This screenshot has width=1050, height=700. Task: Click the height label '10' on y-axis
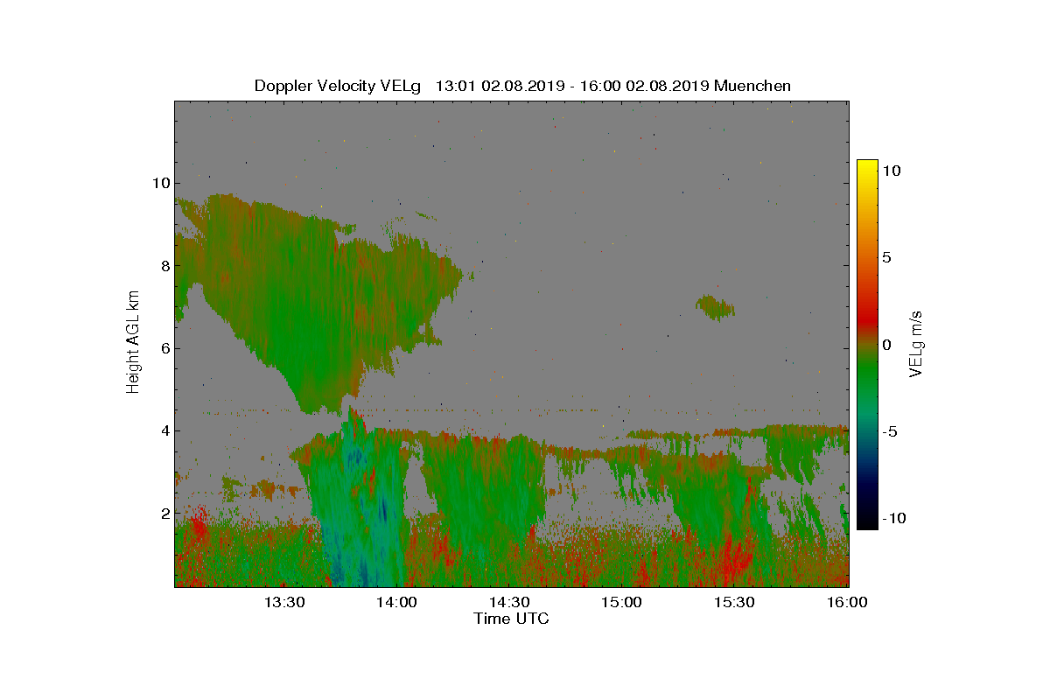tap(159, 183)
